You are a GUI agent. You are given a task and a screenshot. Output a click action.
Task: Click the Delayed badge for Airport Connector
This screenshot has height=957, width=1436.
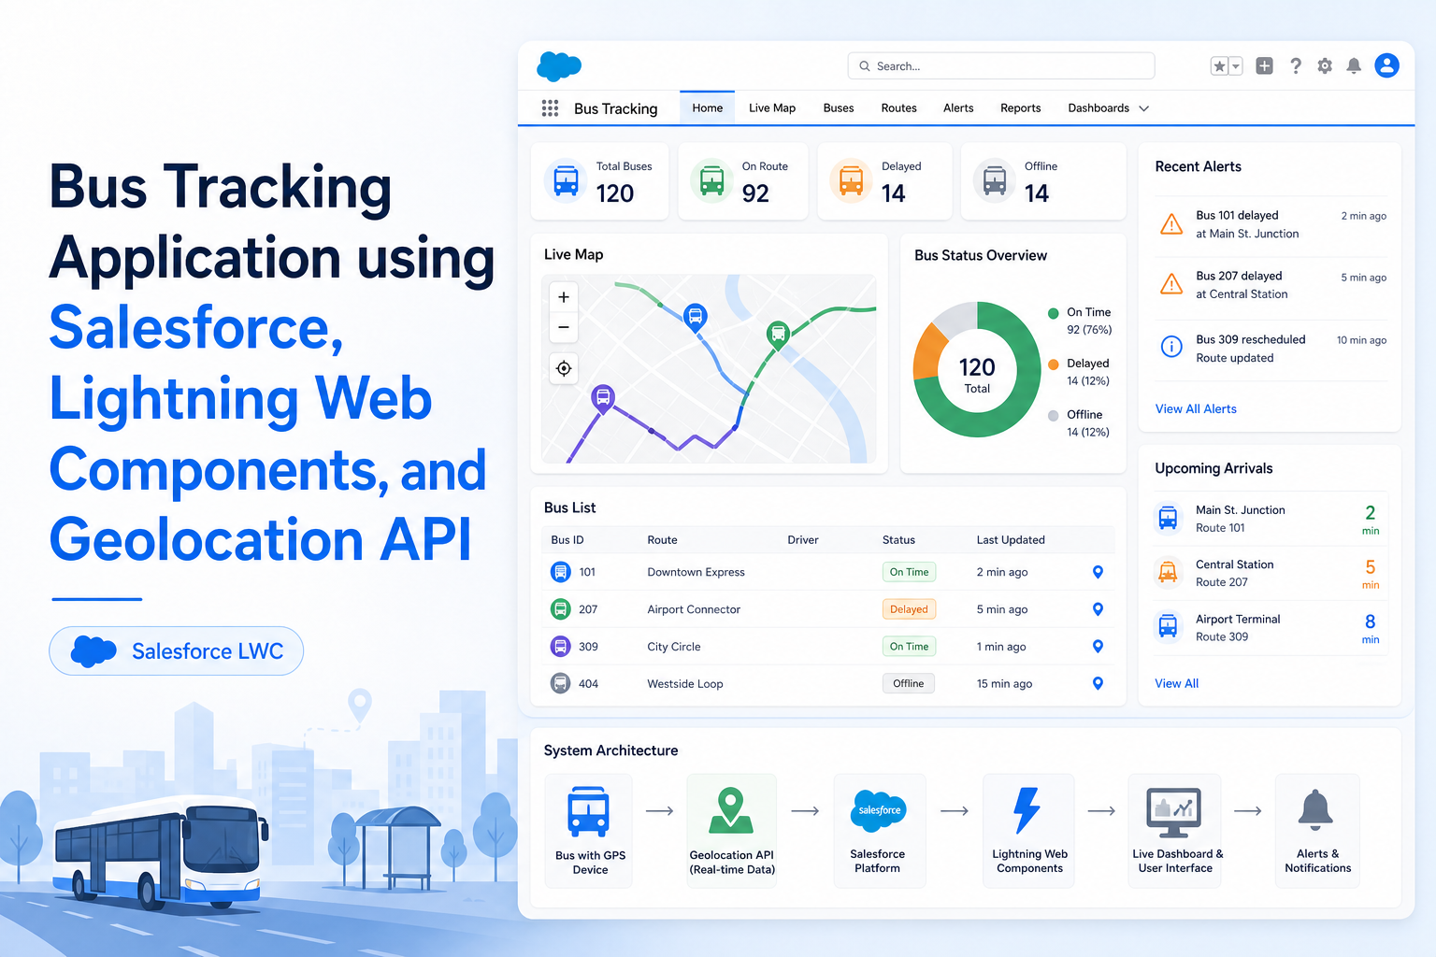909,609
